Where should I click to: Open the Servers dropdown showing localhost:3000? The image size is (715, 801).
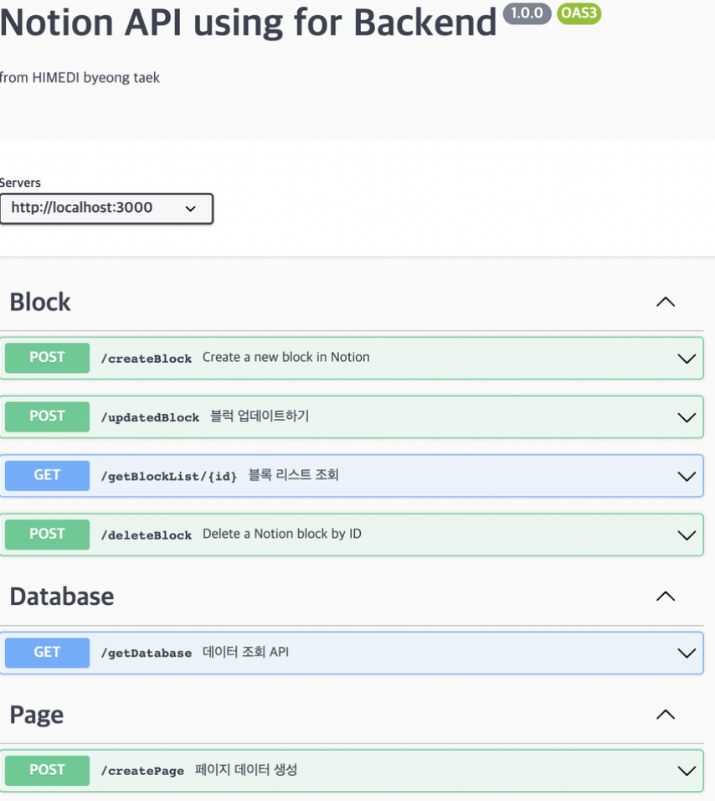106,209
